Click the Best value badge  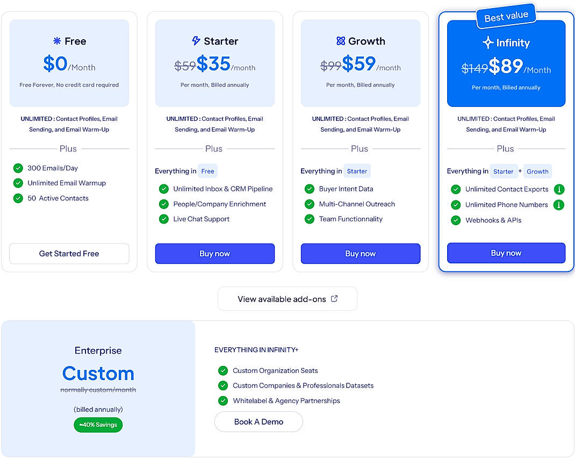pyautogui.click(x=506, y=17)
